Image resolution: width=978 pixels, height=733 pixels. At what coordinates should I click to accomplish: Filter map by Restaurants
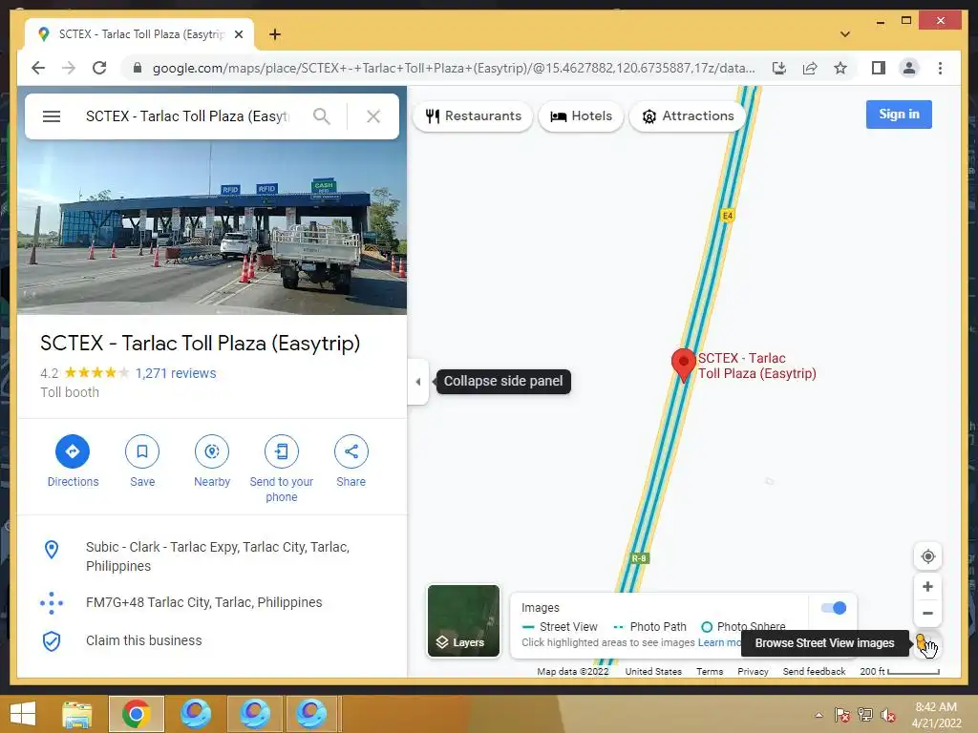(x=473, y=115)
